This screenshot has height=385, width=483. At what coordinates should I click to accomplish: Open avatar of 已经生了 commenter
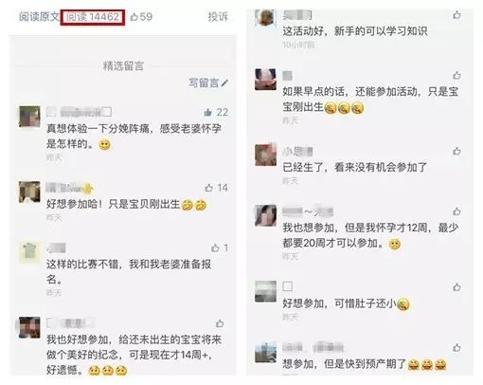pyautogui.click(x=265, y=155)
